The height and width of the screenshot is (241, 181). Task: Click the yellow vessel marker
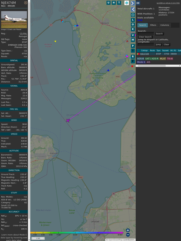click(55, 41)
